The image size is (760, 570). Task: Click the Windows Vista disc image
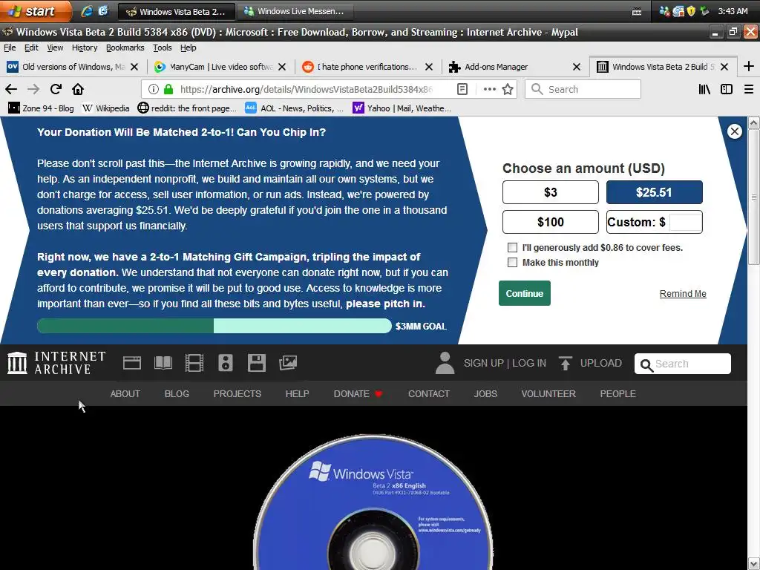pyautogui.click(x=373, y=502)
